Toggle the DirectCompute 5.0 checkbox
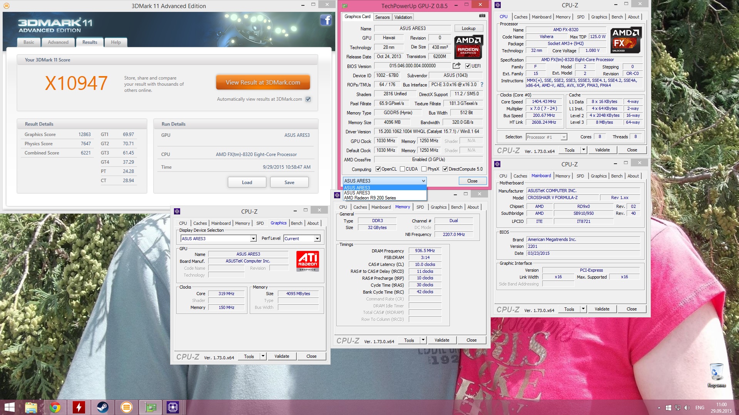 pos(445,169)
